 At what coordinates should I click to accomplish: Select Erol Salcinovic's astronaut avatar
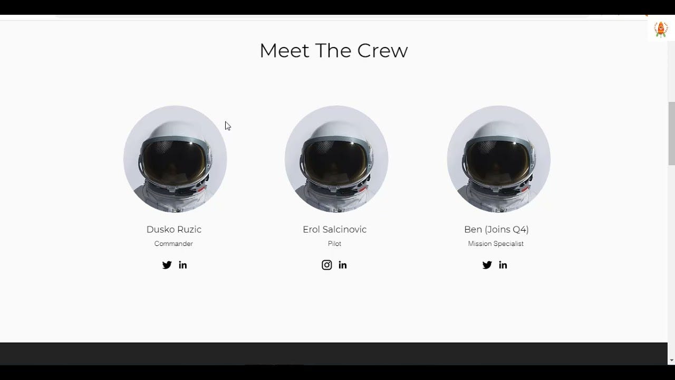[x=336, y=159]
